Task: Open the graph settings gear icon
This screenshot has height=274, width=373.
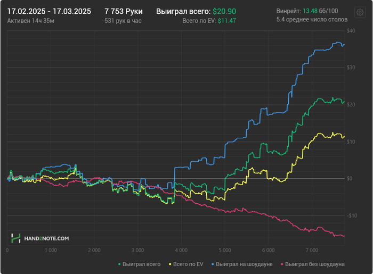Action: click(x=360, y=12)
